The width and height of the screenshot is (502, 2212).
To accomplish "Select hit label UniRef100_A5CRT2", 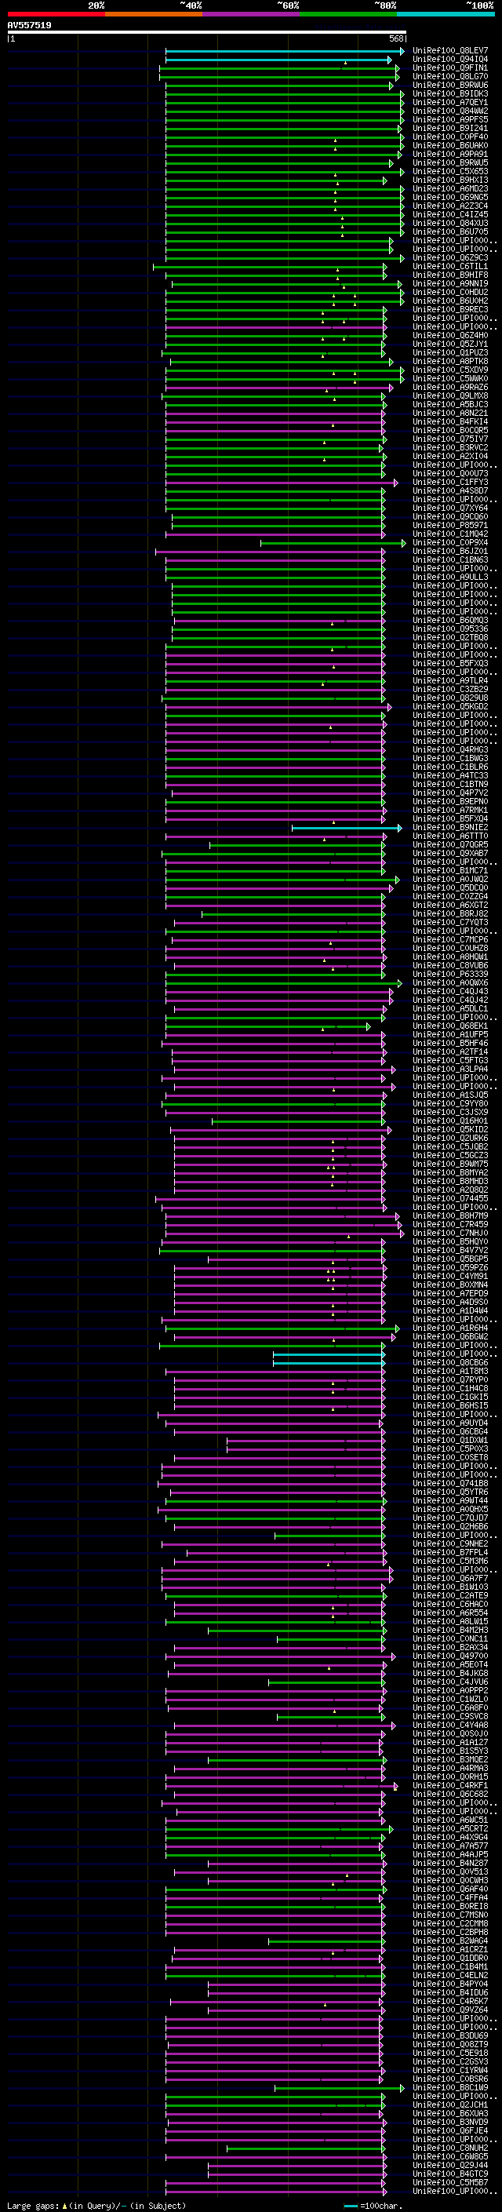I will [x=449, y=1829].
